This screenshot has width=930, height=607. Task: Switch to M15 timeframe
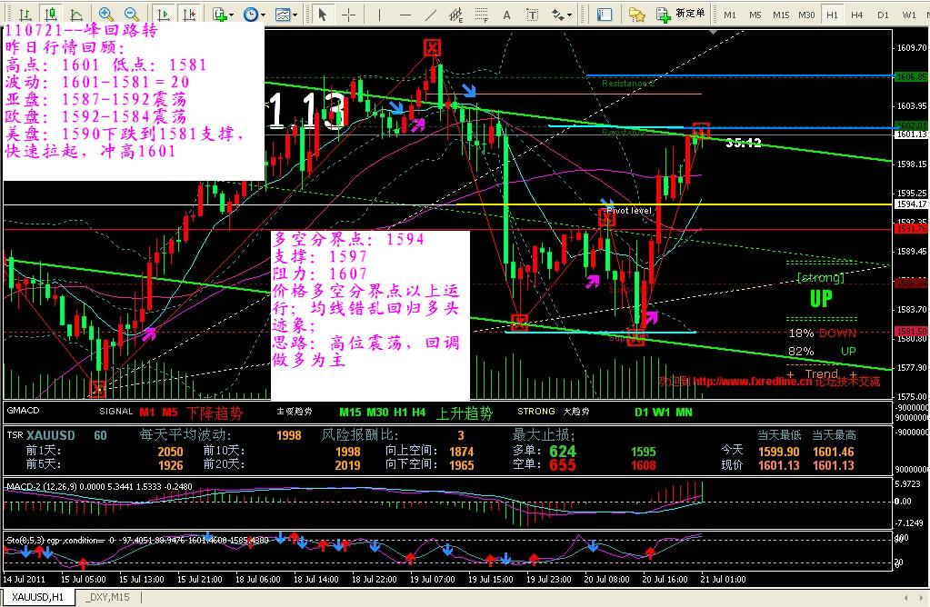pyautogui.click(x=781, y=15)
